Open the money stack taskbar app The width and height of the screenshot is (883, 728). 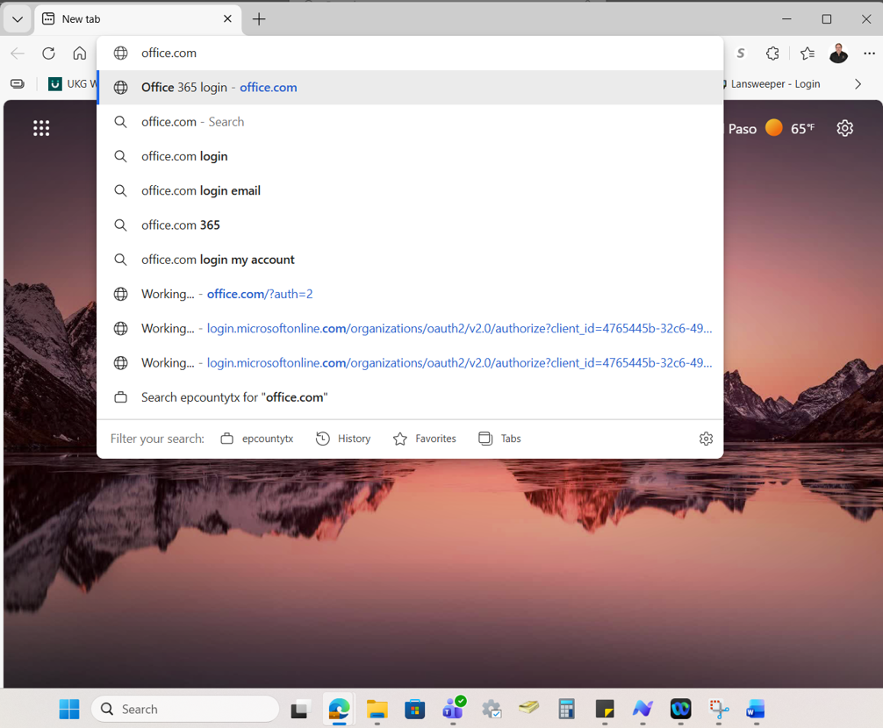coord(528,707)
